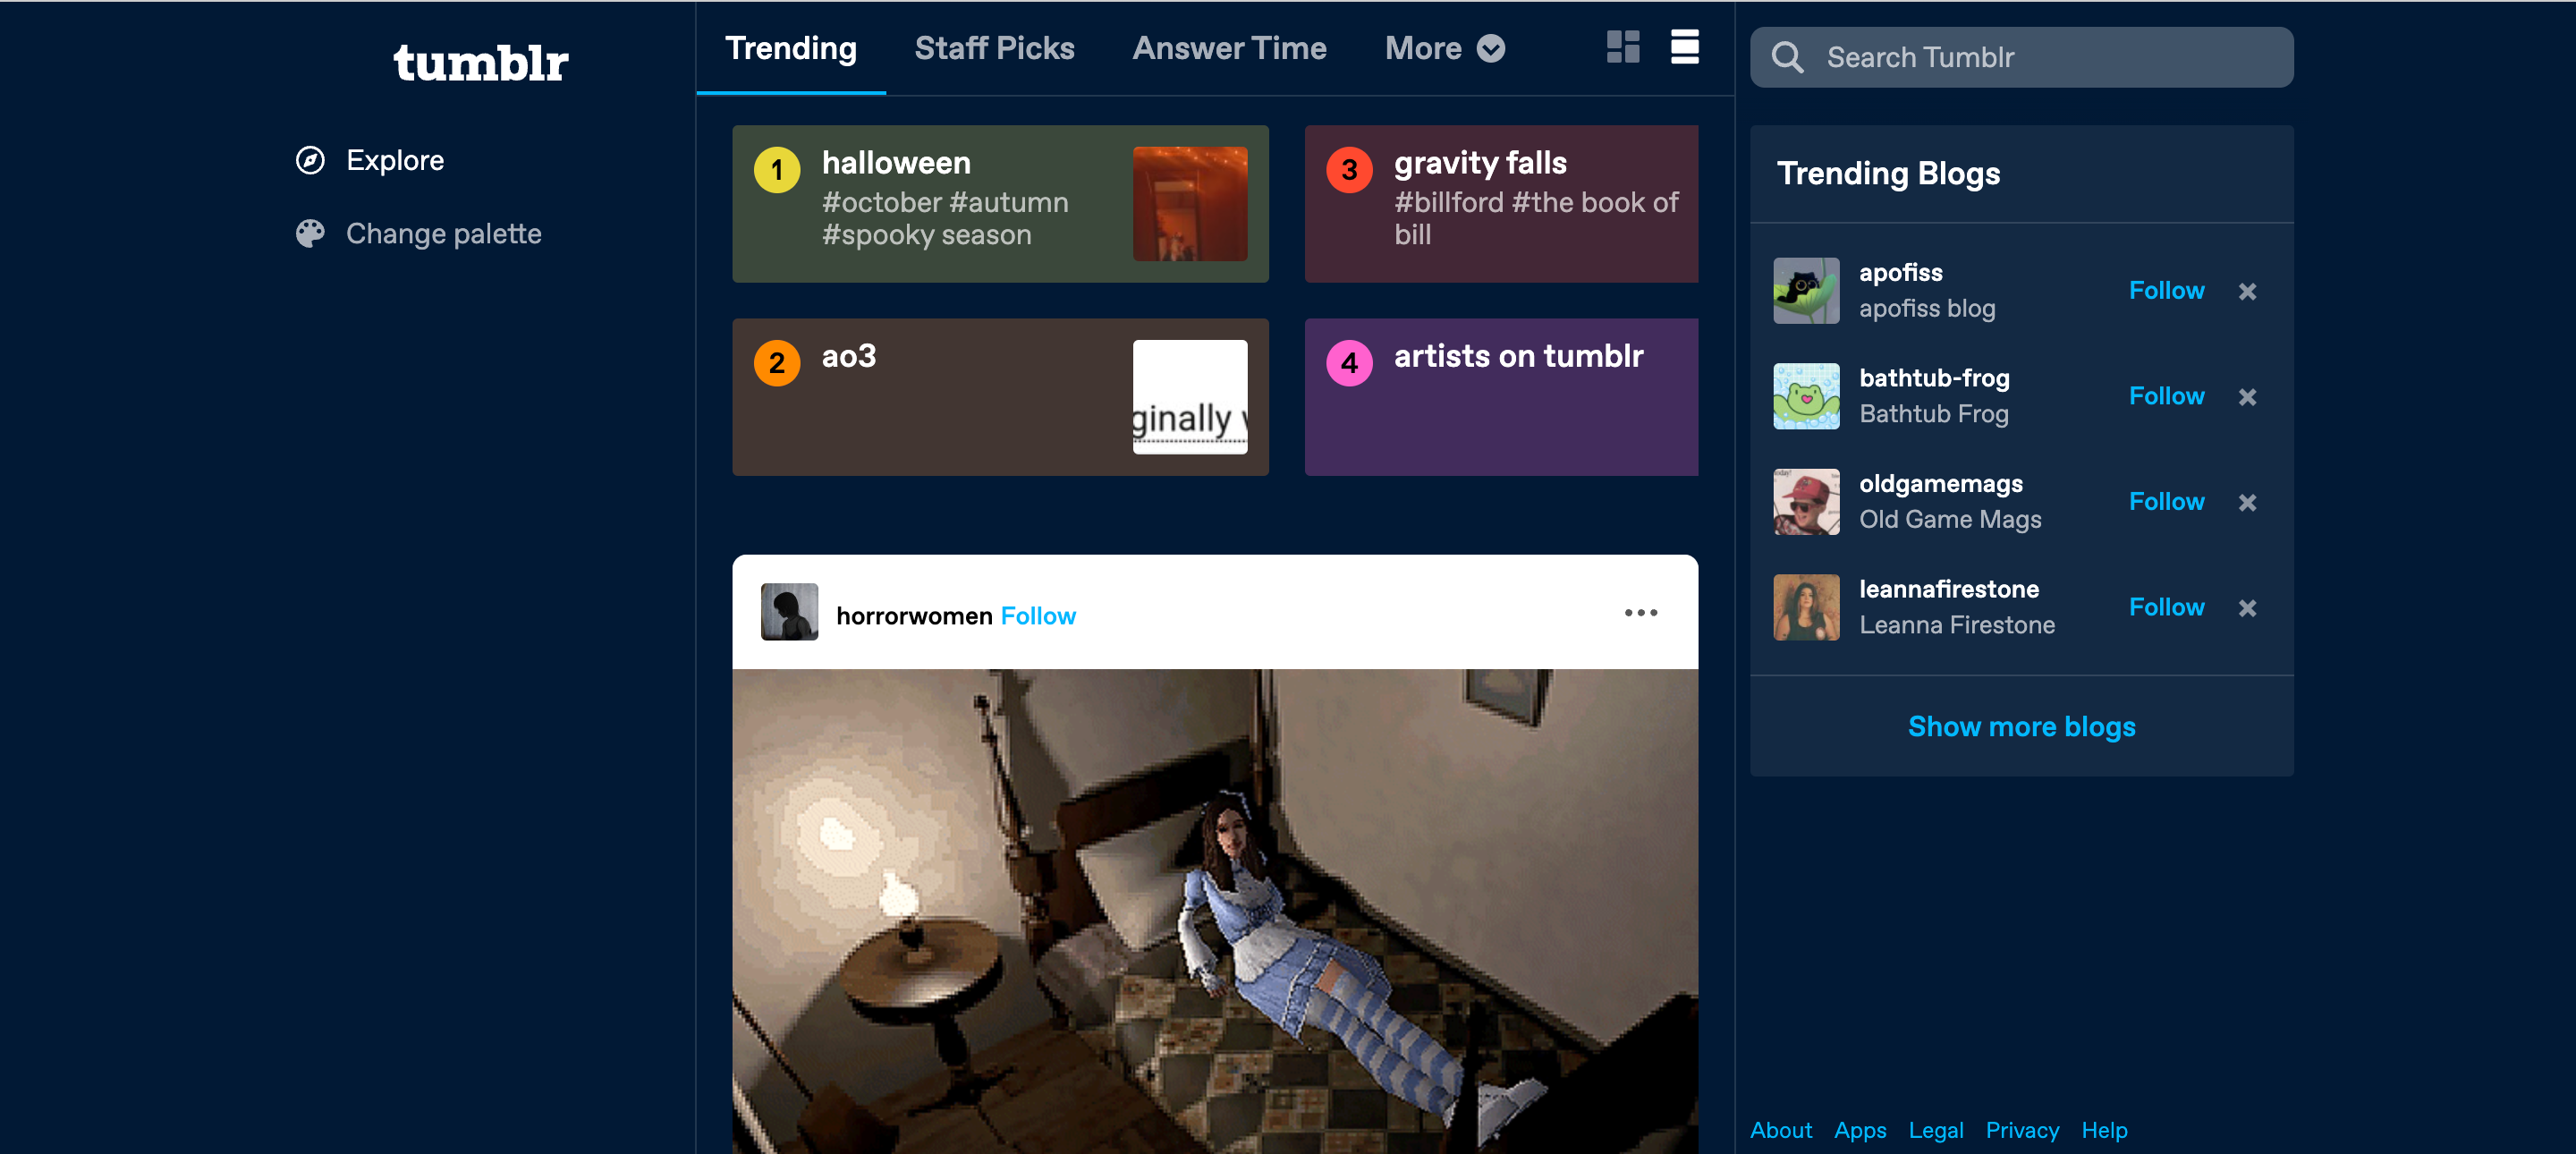Open Change palette with the paint palette icon

pyautogui.click(x=311, y=233)
